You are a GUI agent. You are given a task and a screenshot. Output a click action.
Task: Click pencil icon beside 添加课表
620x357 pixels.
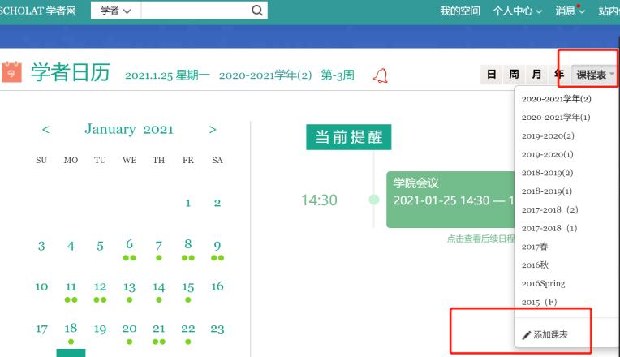pyautogui.click(x=526, y=334)
